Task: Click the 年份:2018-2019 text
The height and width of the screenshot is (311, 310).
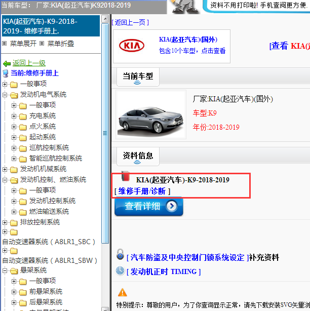Action: [216, 127]
